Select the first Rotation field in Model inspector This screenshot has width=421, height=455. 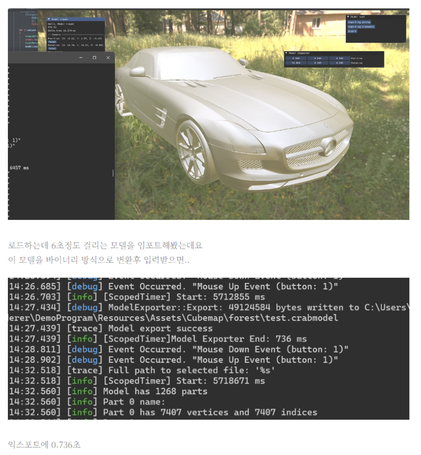tap(296, 63)
